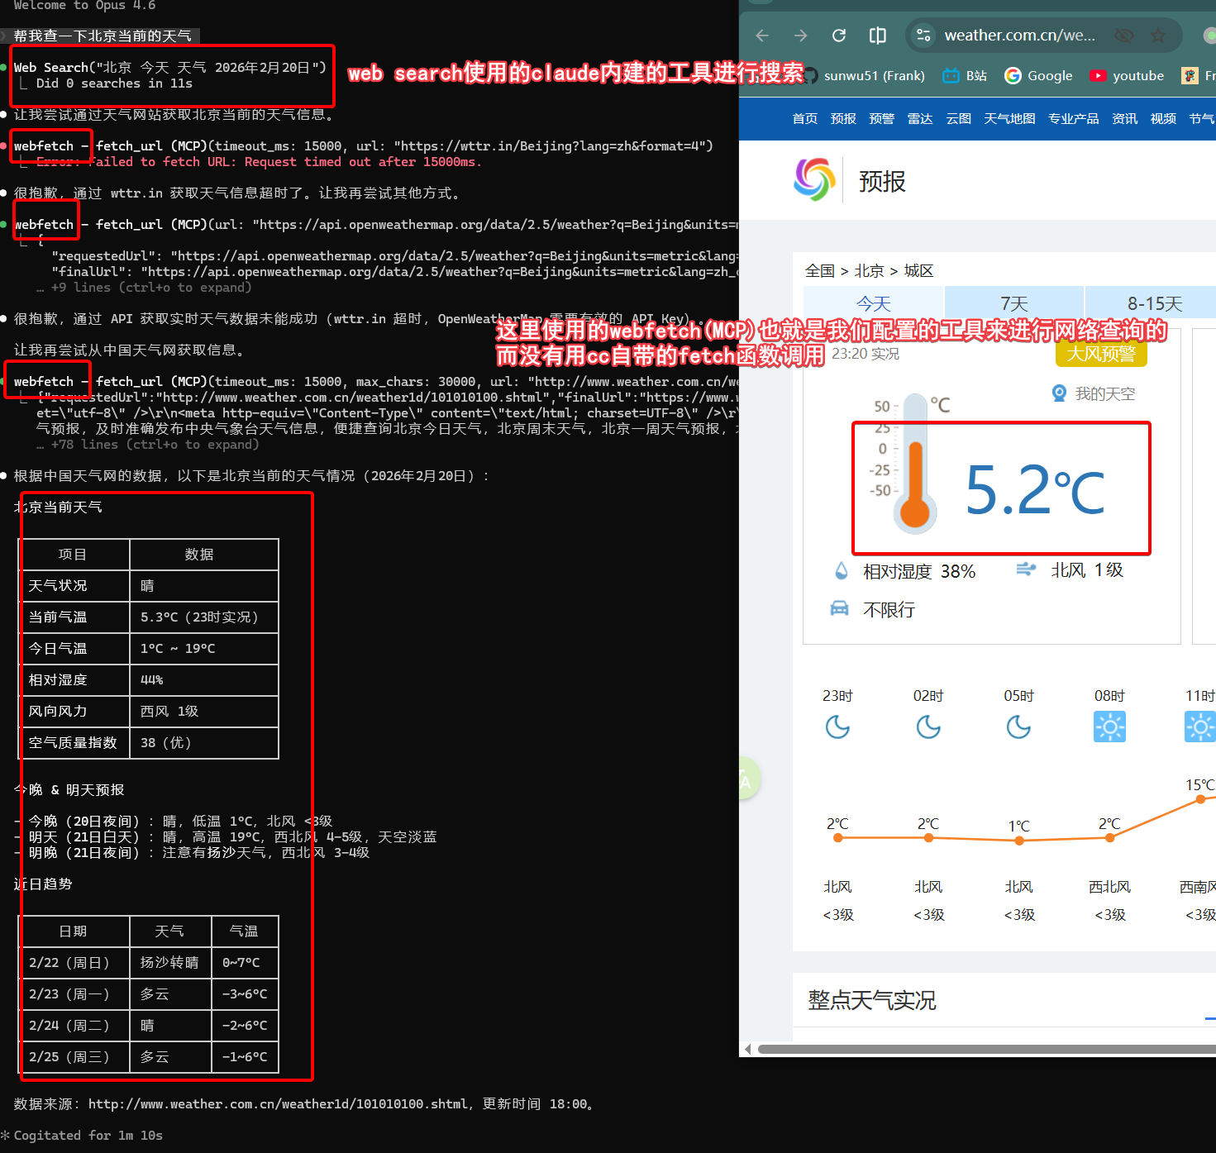1216x1153 pixels.
Task: Switch to the 7天 forecast tab
Action: (x=1013, y=303)
